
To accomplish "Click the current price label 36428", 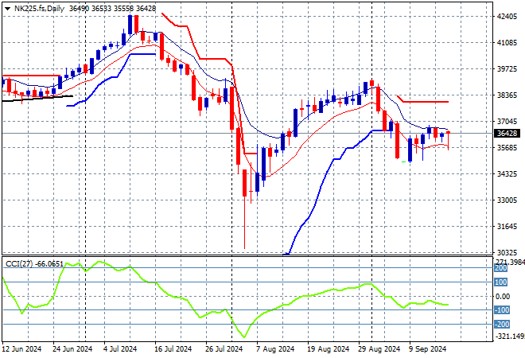I will (507, 134).
